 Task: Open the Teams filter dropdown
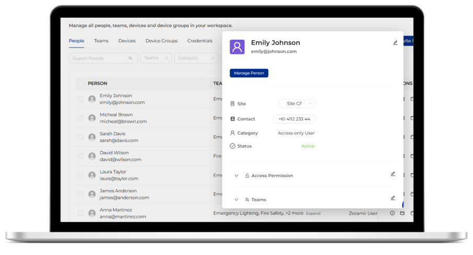tap(156, 58)
